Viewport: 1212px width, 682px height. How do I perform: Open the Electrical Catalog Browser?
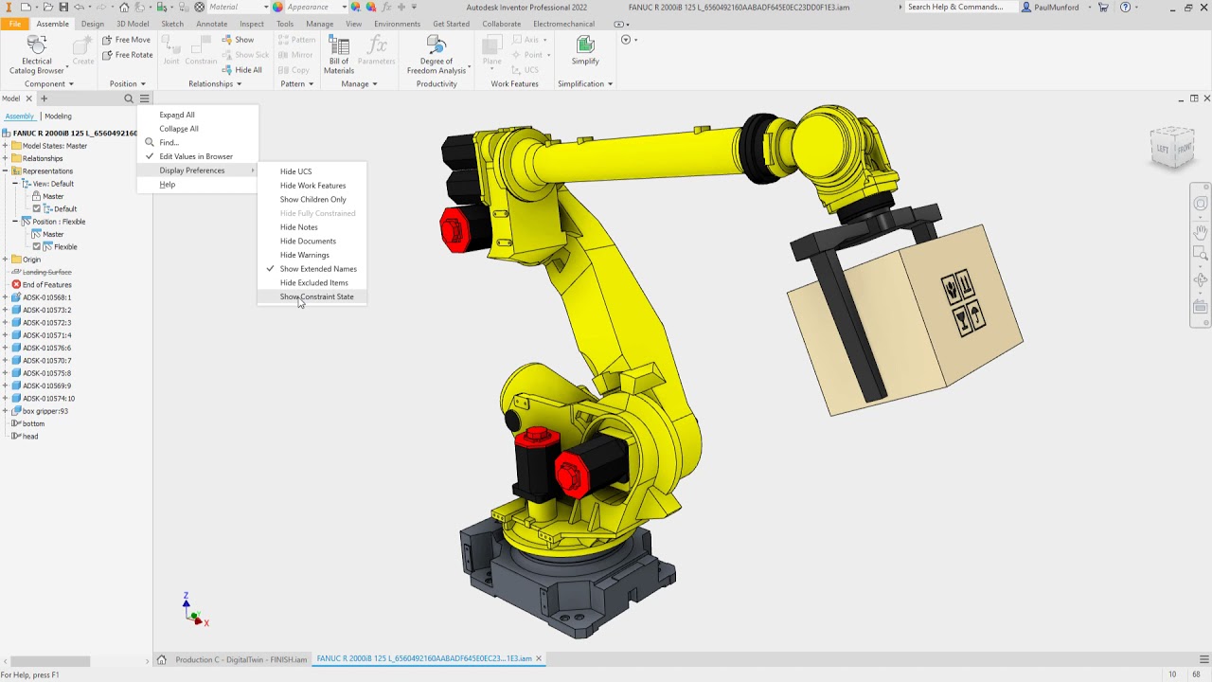click(36, 52)
